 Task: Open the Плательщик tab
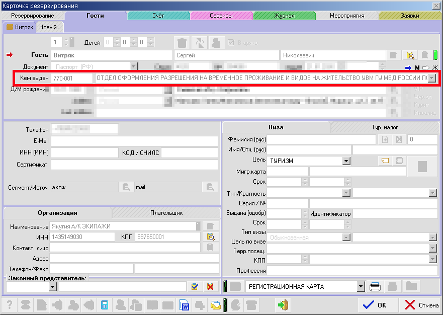[x=166, y=213]
